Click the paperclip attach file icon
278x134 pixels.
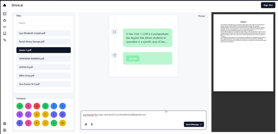tap(86, 124)
